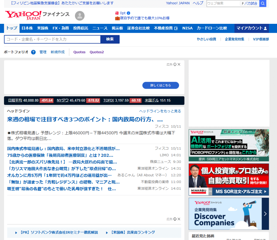Click the ad info icon in top banner
Image resolution: width=277 pixels, height=240 pixels.
click(x=175, y=64)
